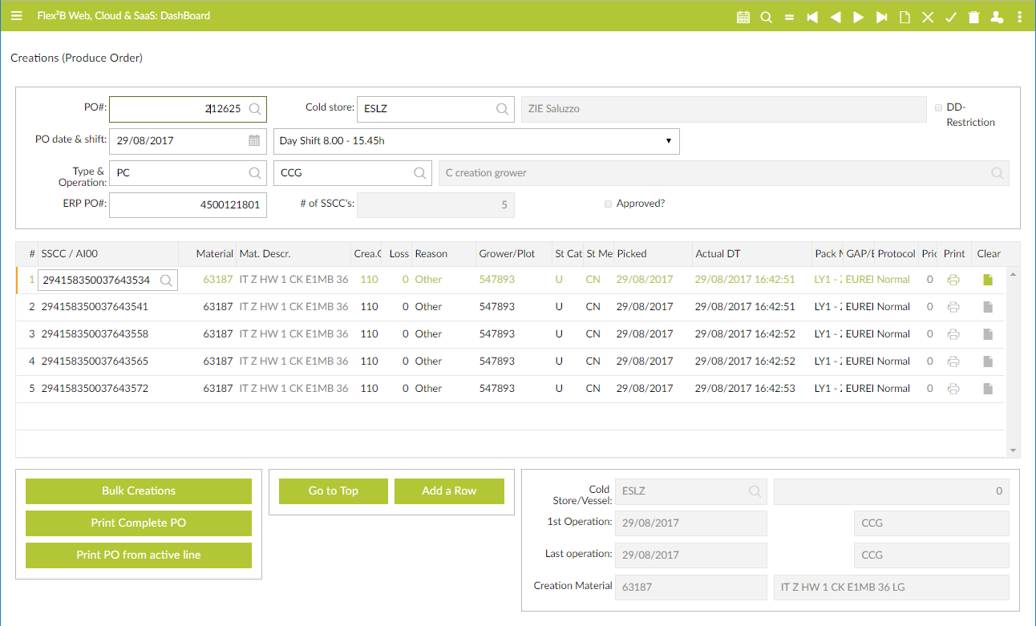Screen dimensions: 1036x626
Task: Click Actual DT 29/08/2017 16:42:53 cell
Action: click(x=745, y=389)
